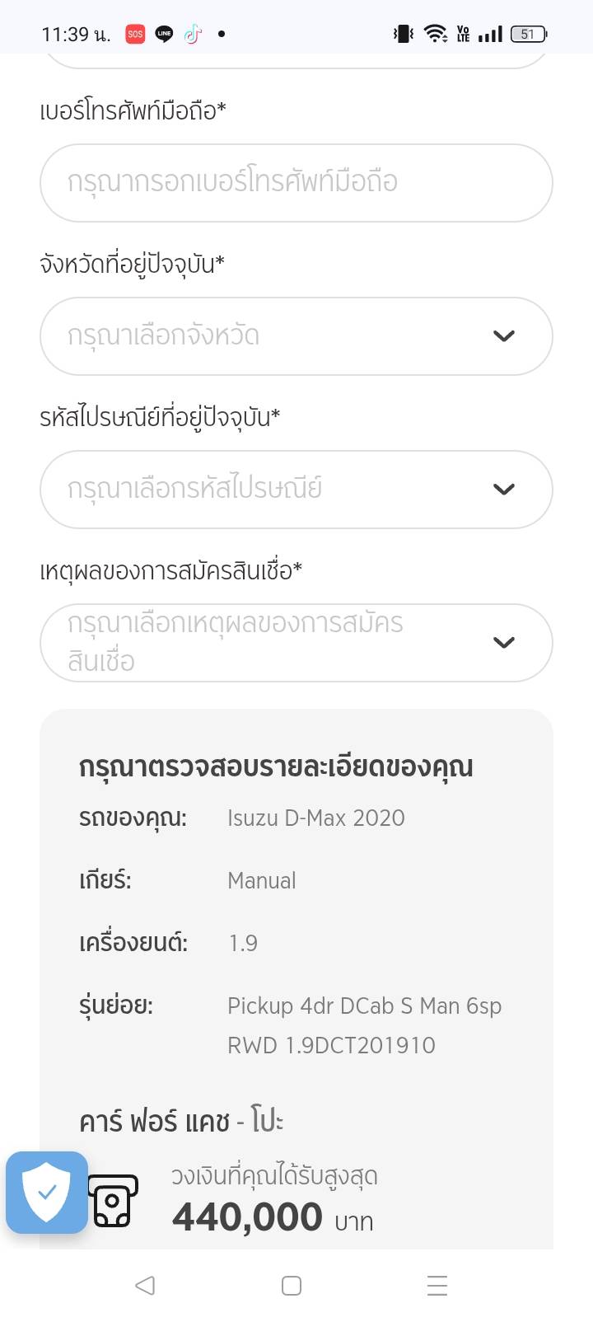This screenshot has width=593, height=1322.
Task: Tap the province dropdown chevron arrow
Action: [503, 336]
